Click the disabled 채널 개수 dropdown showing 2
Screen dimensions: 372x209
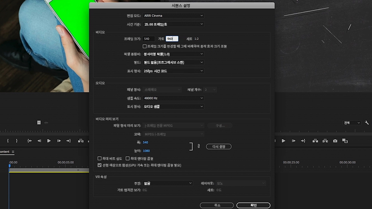[210, 90]
